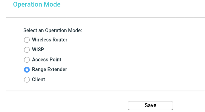Change the mode to Wireless Router
This screenshot has height=112, width=205.
click(27, 40)
